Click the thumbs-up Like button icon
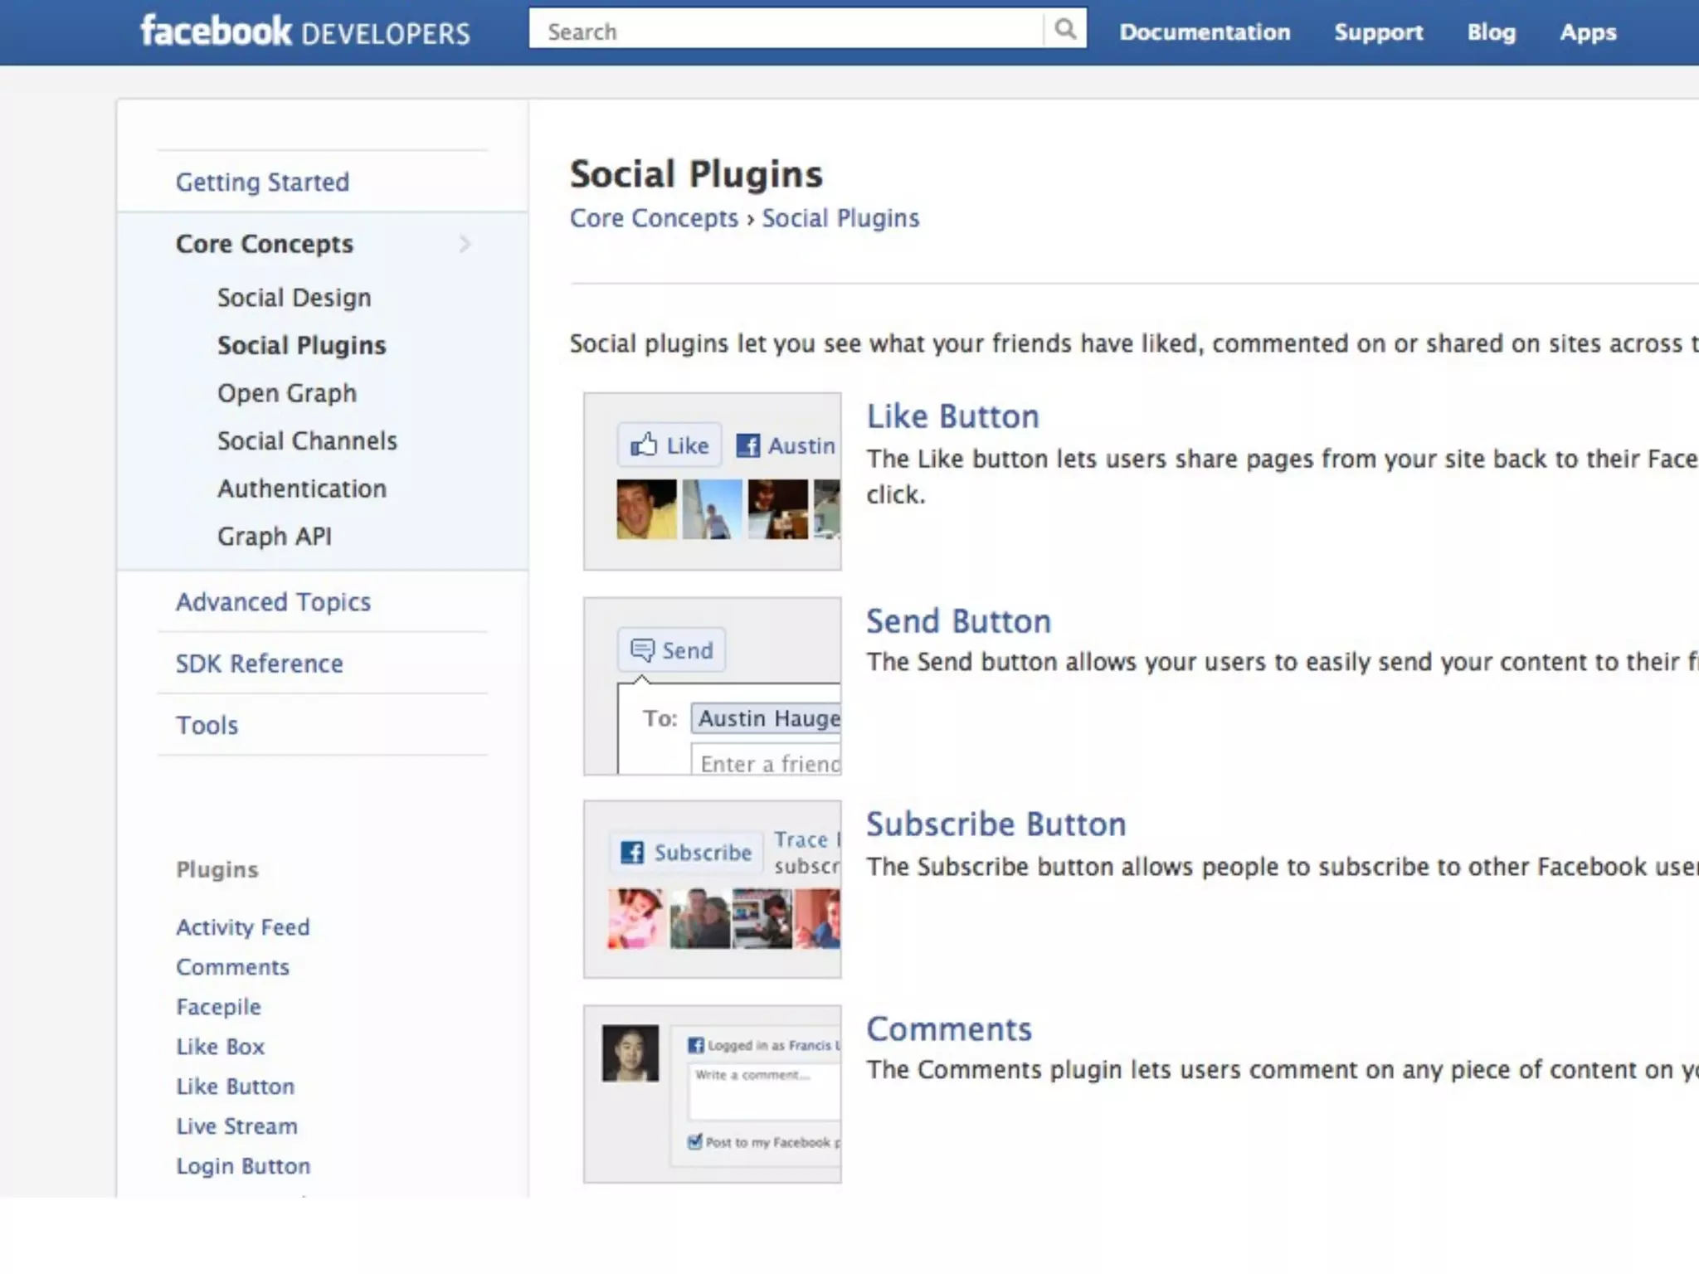 (x=644, y=445)
